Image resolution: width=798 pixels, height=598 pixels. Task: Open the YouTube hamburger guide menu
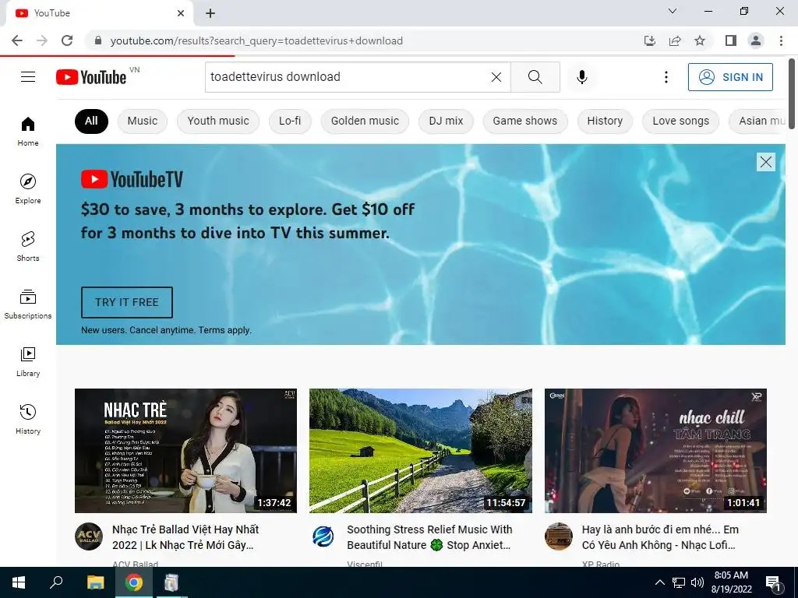[28, 77]
